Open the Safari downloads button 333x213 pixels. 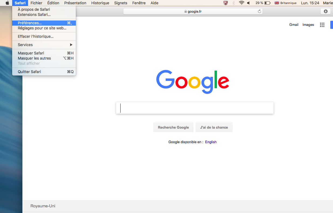coord(325,11)
